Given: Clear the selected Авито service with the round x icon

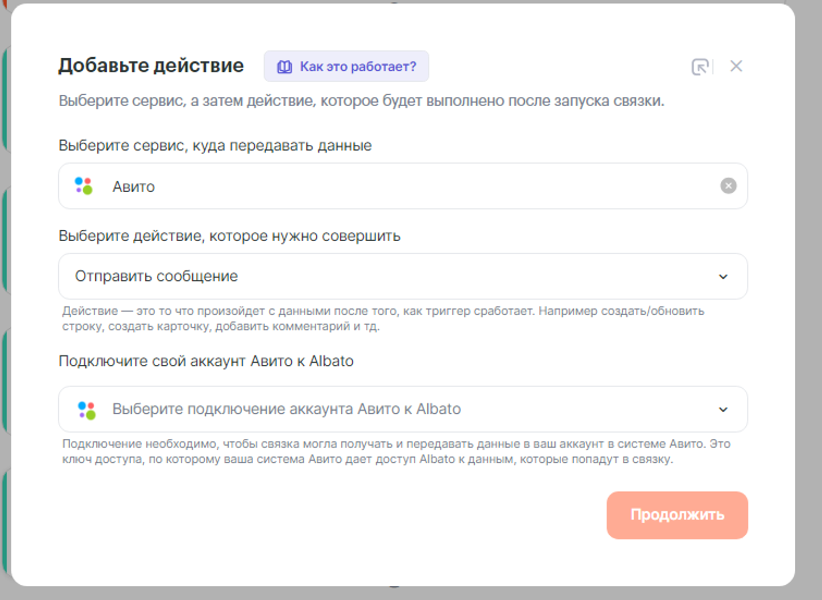Looking at the screenshot, I should (728, 186).
